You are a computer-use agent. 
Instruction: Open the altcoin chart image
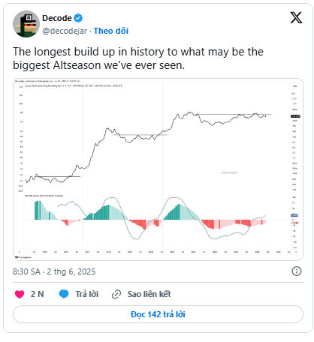[x=158, y=169]
